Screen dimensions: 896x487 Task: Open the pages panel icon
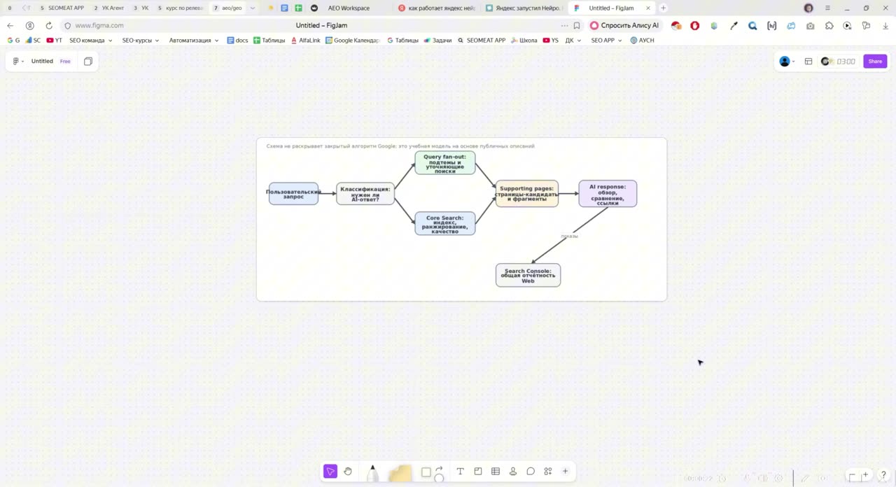(x=88, y=62)
